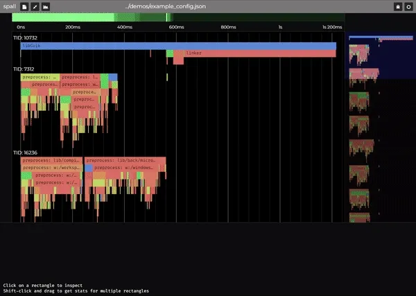Inspect the preprocess: w:/worksp... rectangle
Screen dimensions: 416x296
51,168
